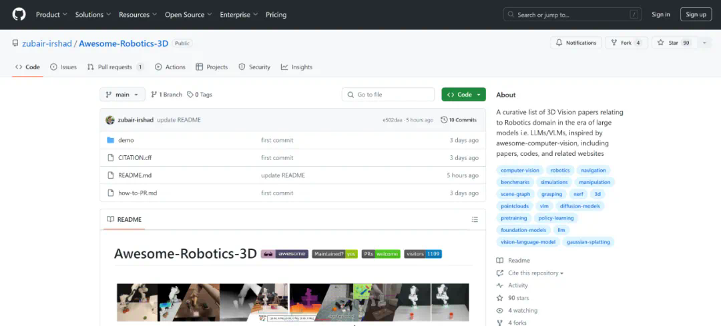
Task: Click the robot demo banner image
Action: 292,302
